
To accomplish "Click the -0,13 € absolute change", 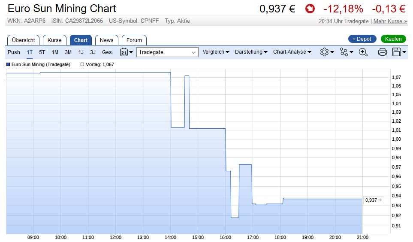I will click(389, 9).
